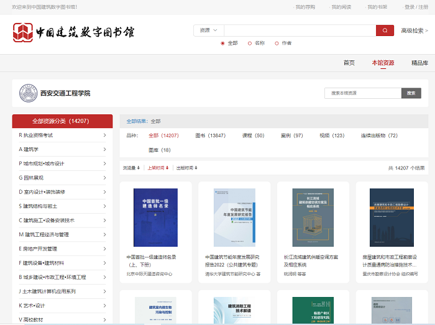Sort results by 上架时间

click(158, 168)
